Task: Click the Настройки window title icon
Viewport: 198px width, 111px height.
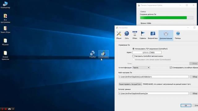Action: pos(117,28)
